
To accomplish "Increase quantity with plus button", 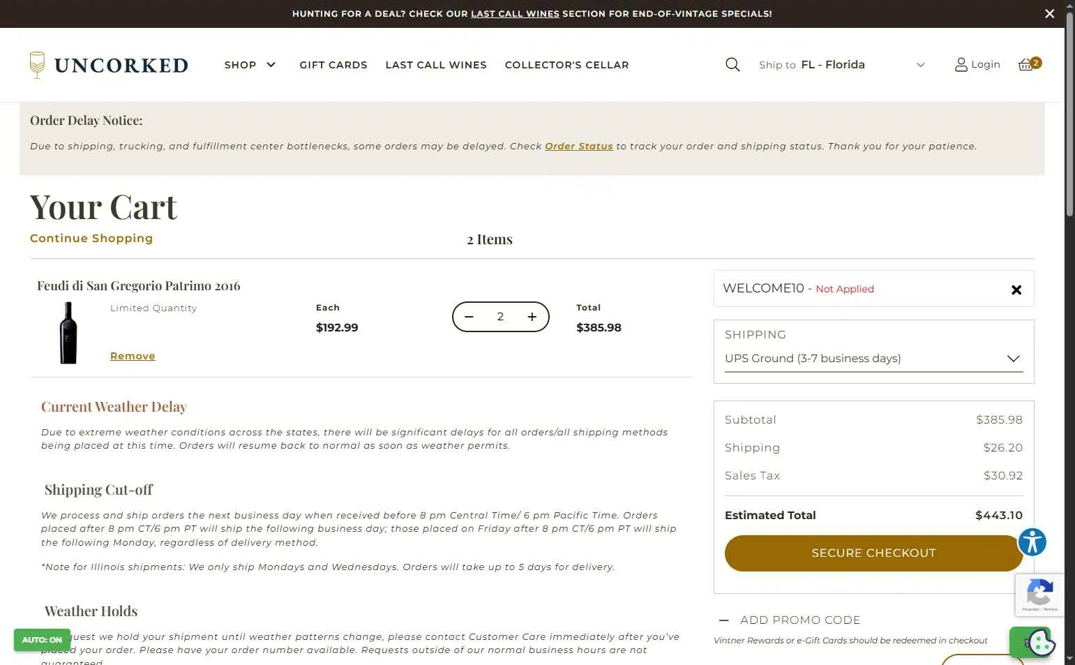I will tap(532, 317).
